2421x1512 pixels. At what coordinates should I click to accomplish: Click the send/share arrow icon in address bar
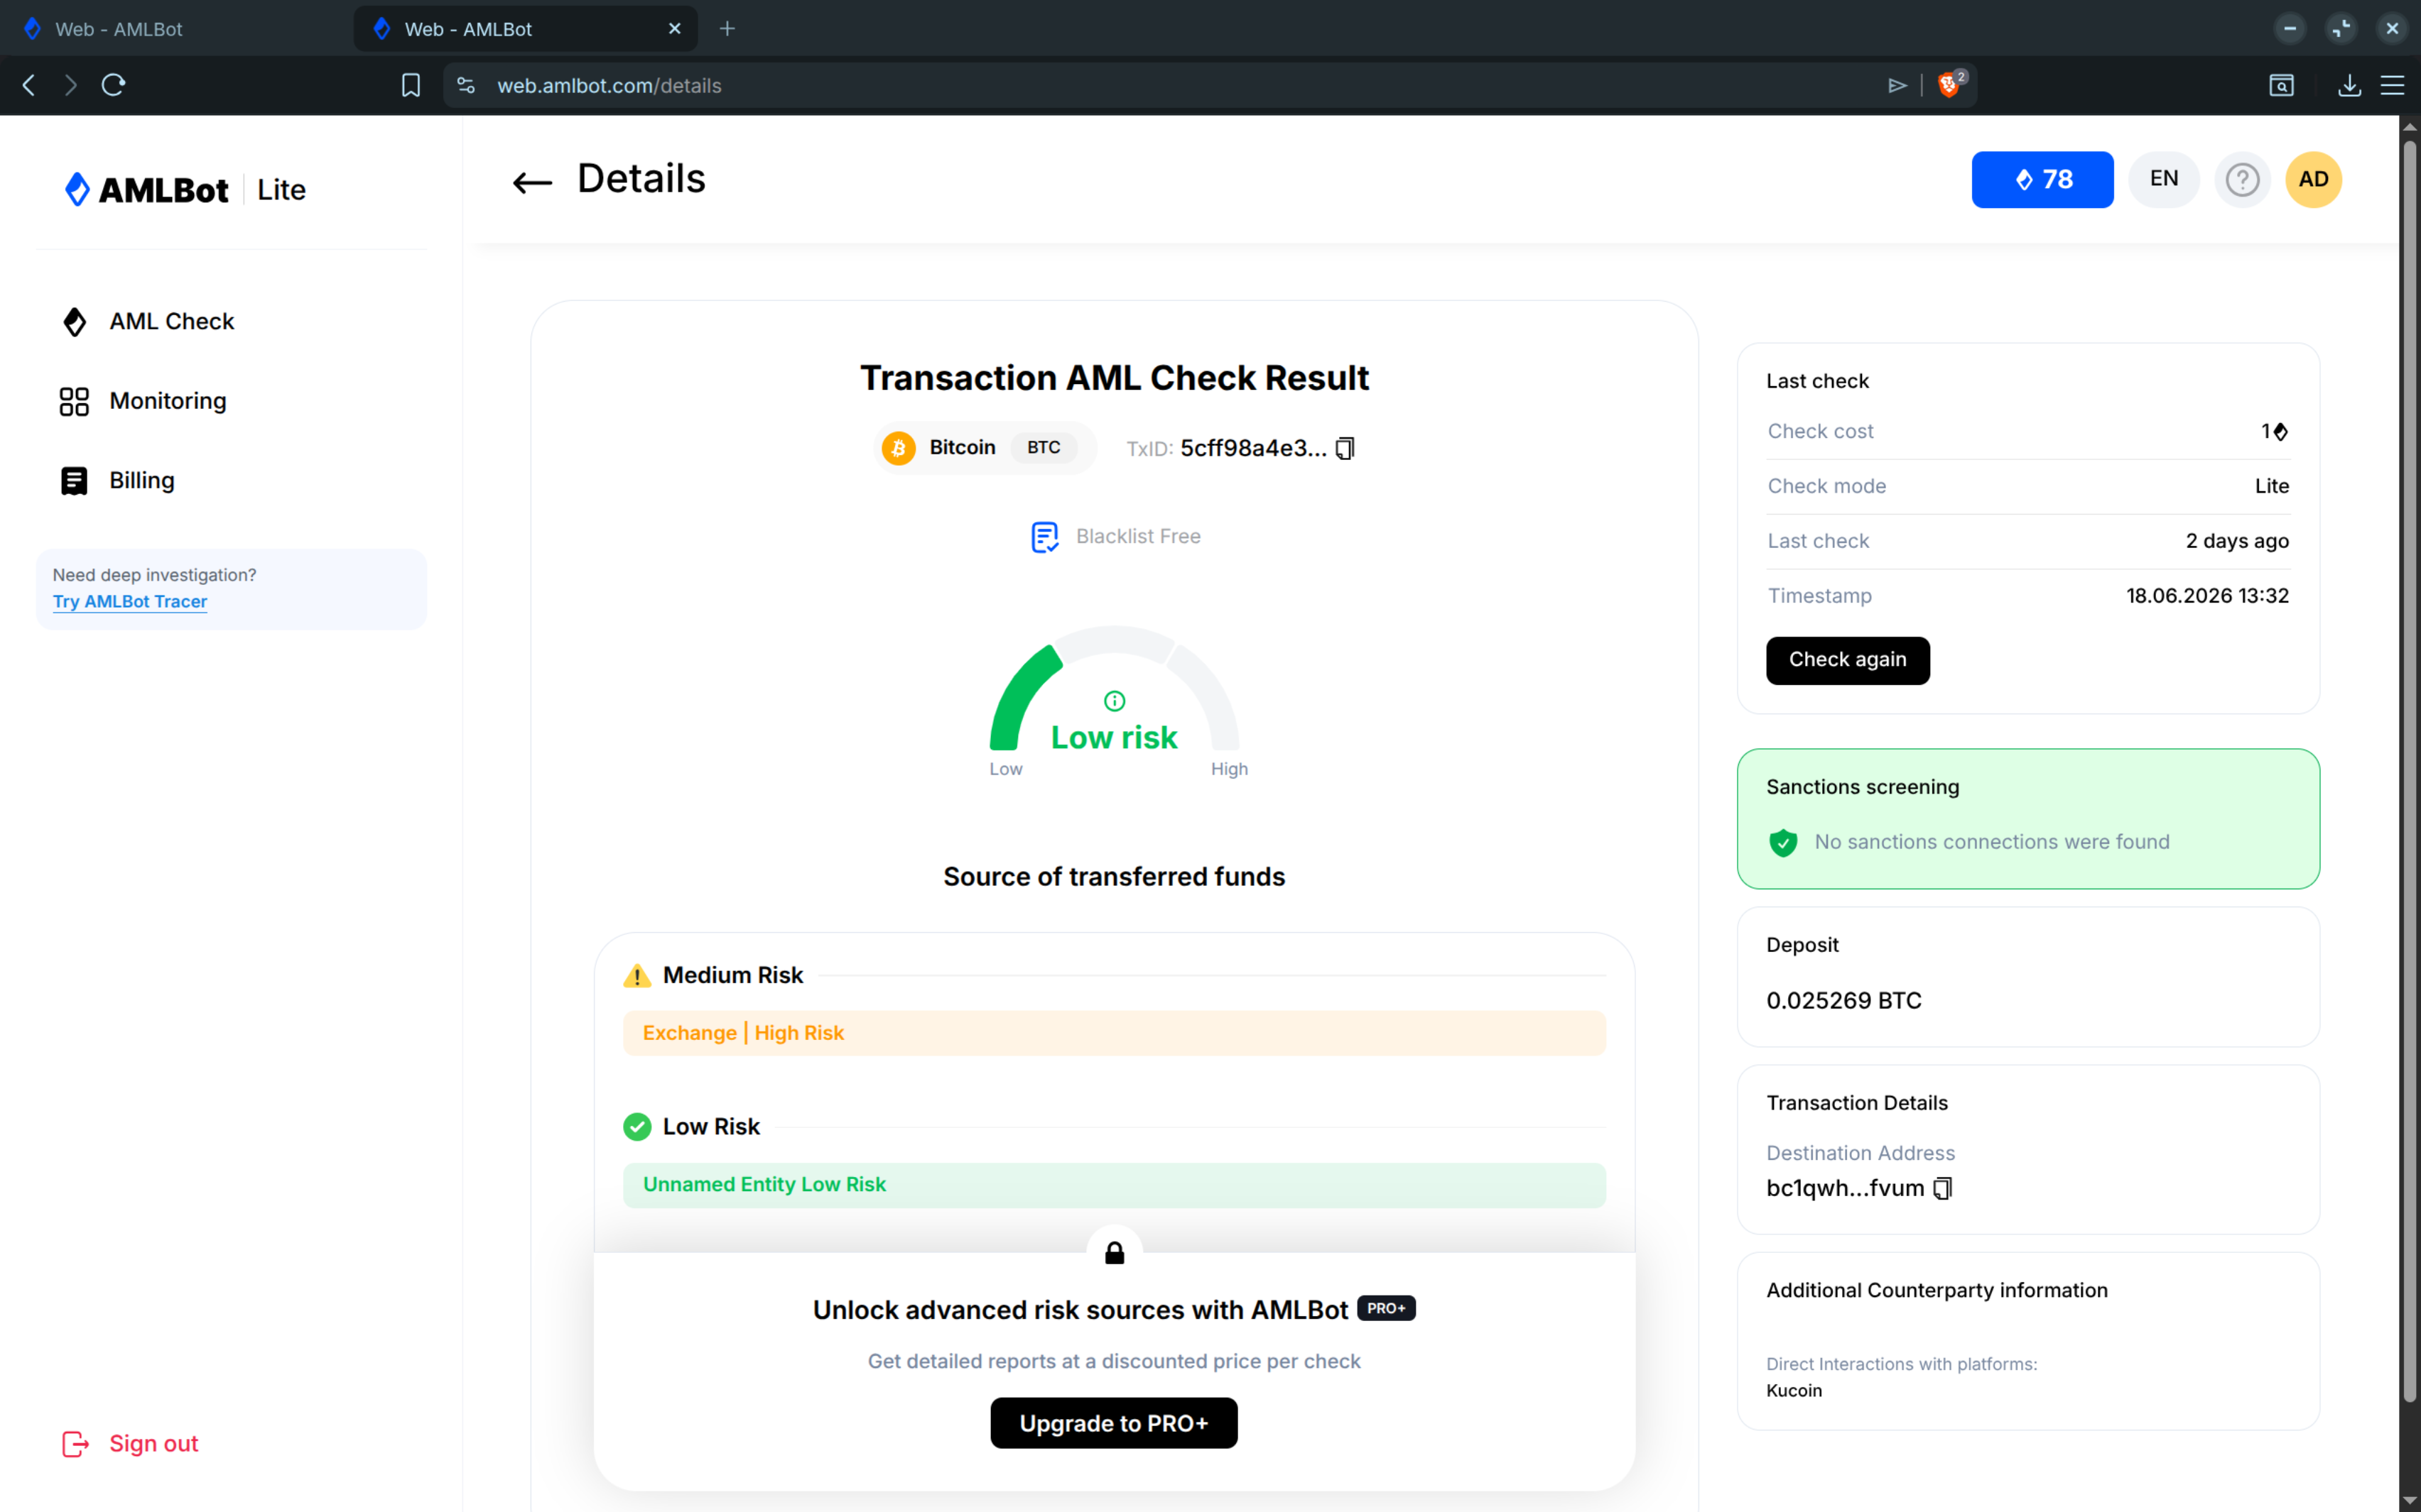pos(1897,85)
